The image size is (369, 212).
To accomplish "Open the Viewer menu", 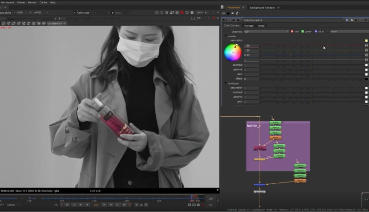I will coord(21,2).
